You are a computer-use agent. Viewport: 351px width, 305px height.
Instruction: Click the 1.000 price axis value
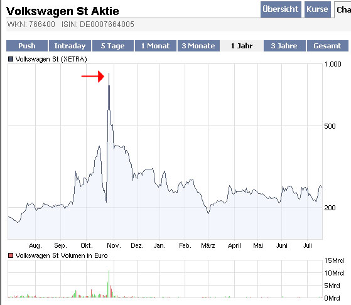[x=333, y=64]
